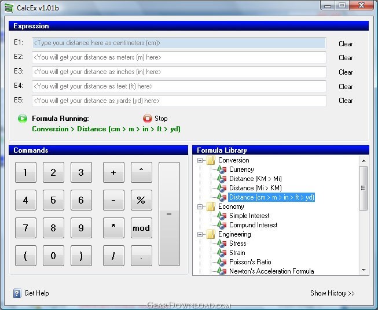Click the percent key
The width and height of the screenshot is (378, 310).
tap(141, 200)
